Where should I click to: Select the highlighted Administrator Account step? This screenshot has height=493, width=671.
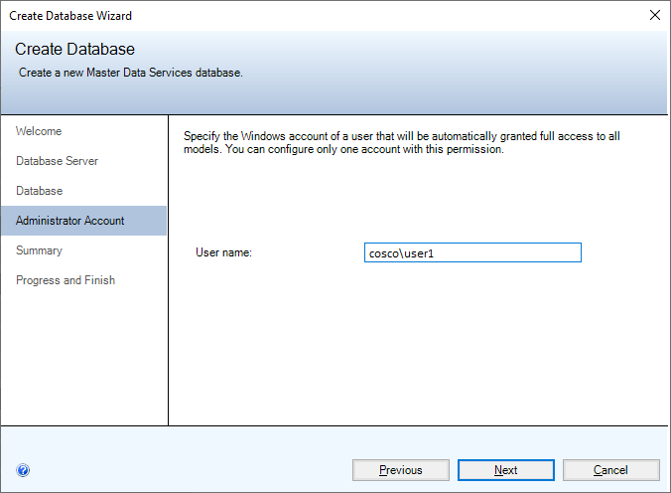click(x=69, y=221)
